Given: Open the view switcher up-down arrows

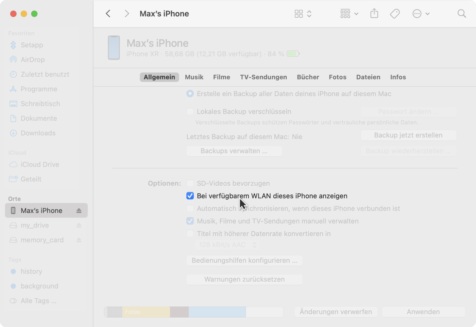Looking at the screenshot, I should [x=309, y=14].
